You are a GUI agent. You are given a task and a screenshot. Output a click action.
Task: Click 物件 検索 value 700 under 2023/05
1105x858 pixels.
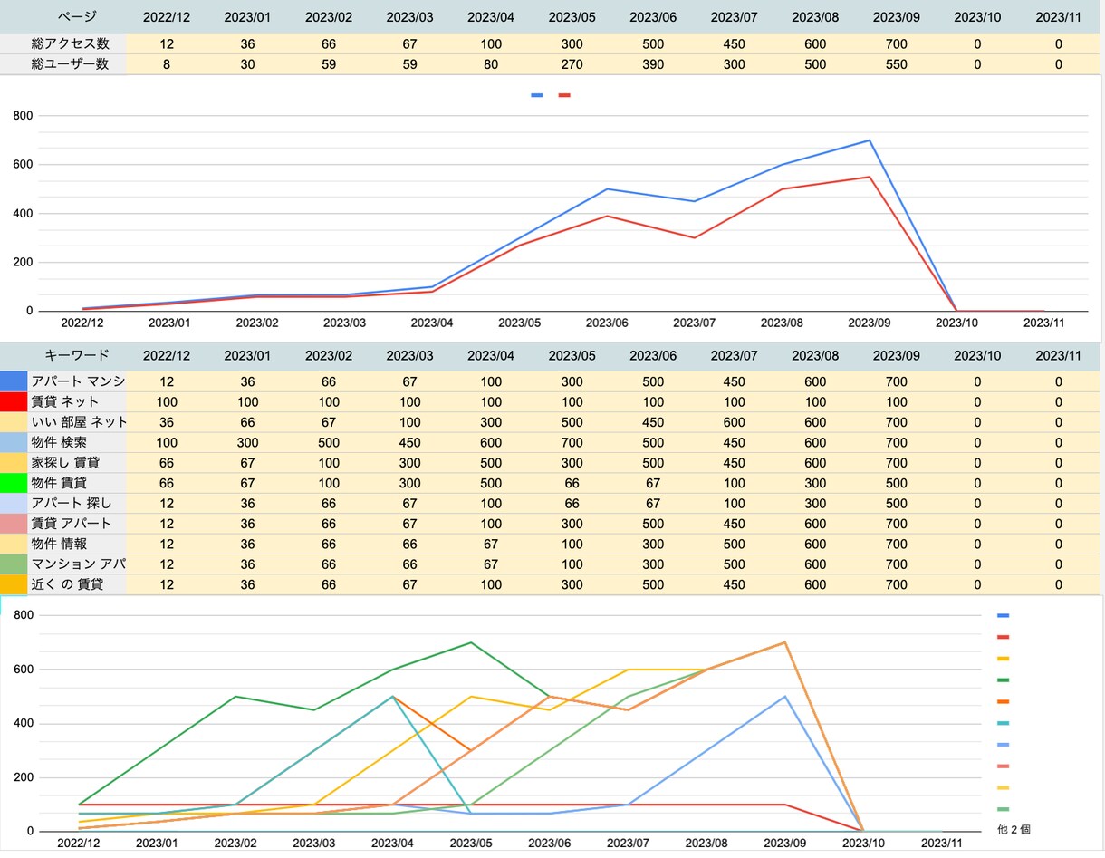point(572,442)
